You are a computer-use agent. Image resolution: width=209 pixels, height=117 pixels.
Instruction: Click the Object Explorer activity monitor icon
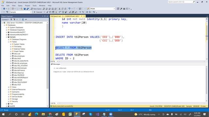point(26,19)
